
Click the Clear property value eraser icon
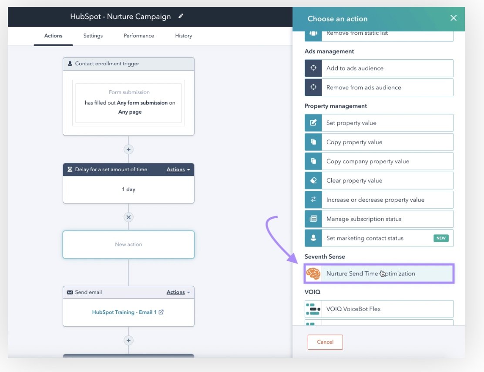(x=313, y=180)
